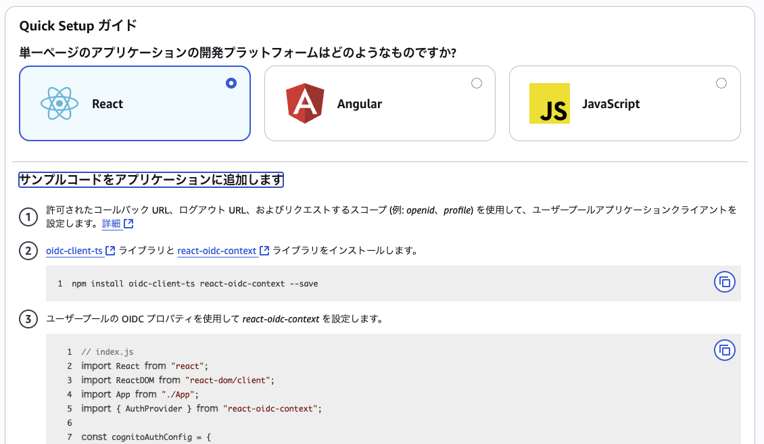Click the Angular card label
This screenshot has width=764, height=444.
[x=360, y=103]
